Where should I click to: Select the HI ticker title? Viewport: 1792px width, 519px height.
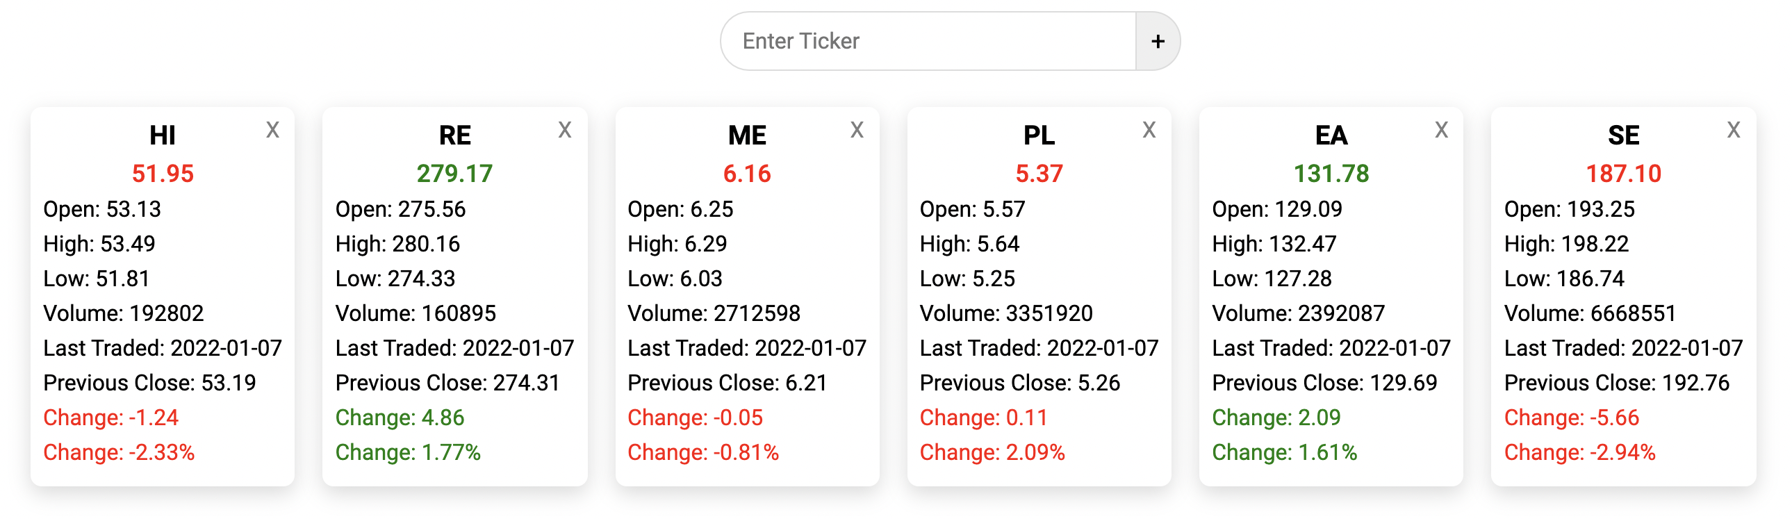point(161,136)
